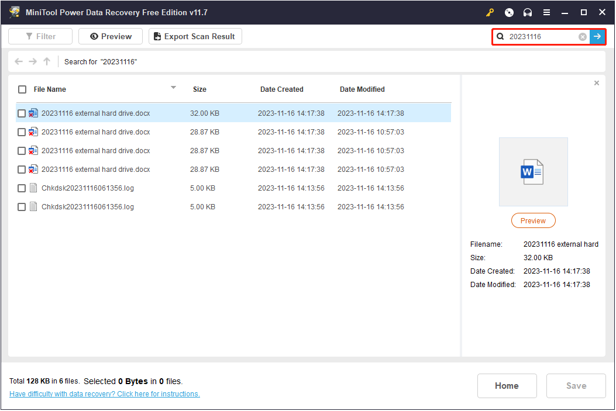Click the Home button

507,386
